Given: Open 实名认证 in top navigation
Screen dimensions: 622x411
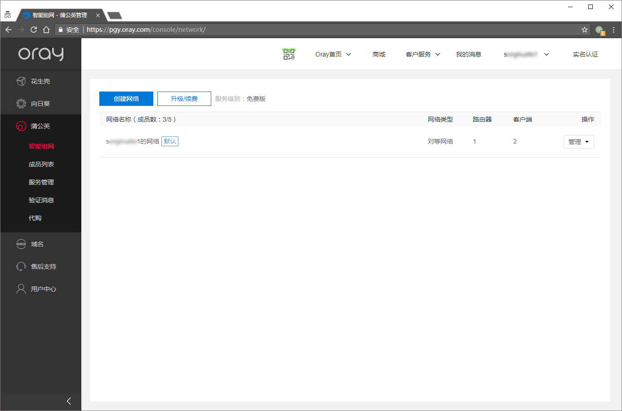Looking at the screenshot, I should 585,54.
